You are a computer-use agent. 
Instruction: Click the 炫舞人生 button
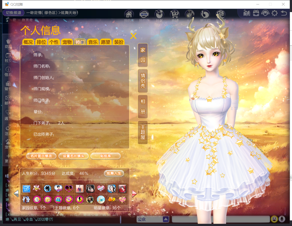coord(114,173)
